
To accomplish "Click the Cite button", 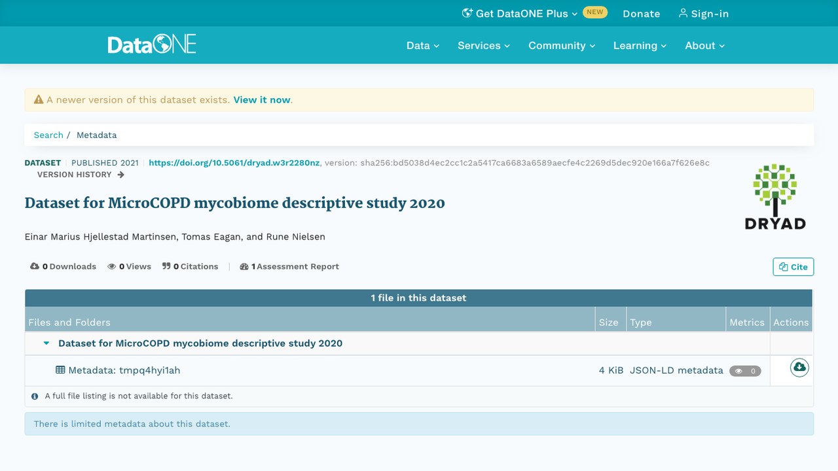I will coord(793,267).
